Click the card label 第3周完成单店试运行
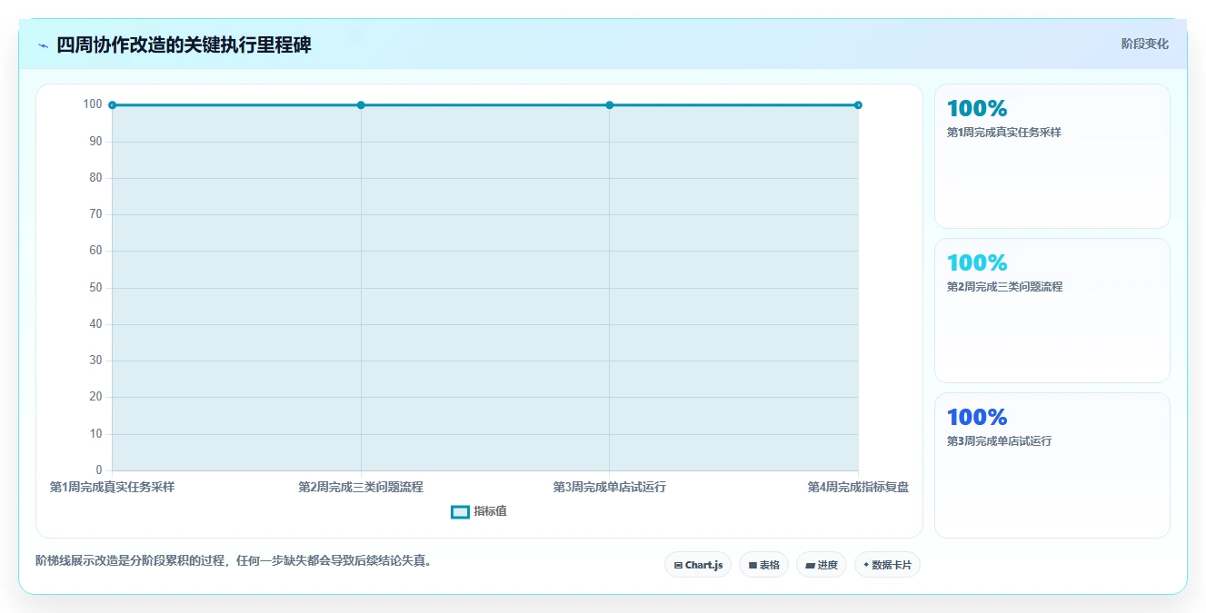This screenshot has height=613, width=1206. pyautogui.click(x=999, y=441)
